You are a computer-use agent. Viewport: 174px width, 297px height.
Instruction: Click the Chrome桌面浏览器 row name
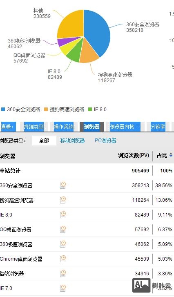[x=21, y=259]
